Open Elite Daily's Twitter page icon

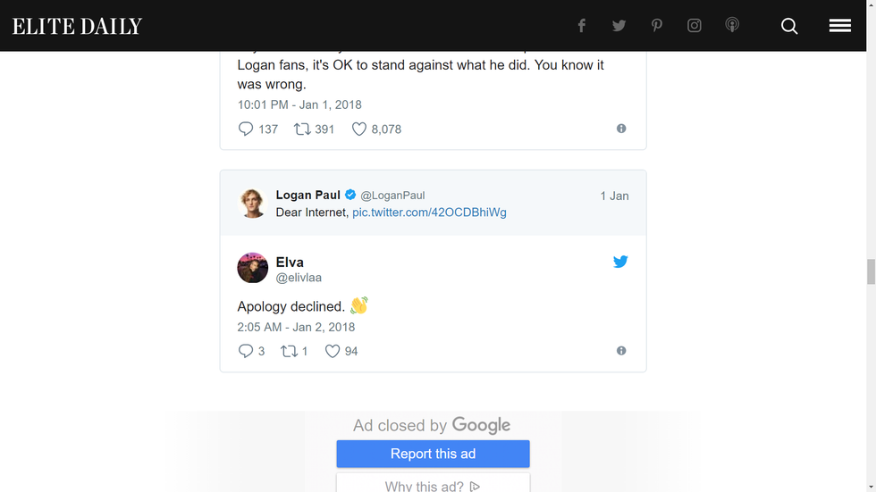click(x=619, y=26)
